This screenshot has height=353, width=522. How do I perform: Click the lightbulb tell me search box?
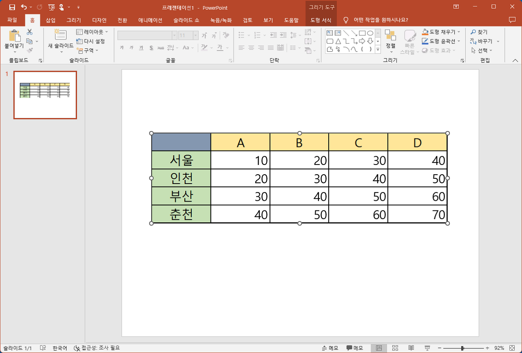(376, 20)
